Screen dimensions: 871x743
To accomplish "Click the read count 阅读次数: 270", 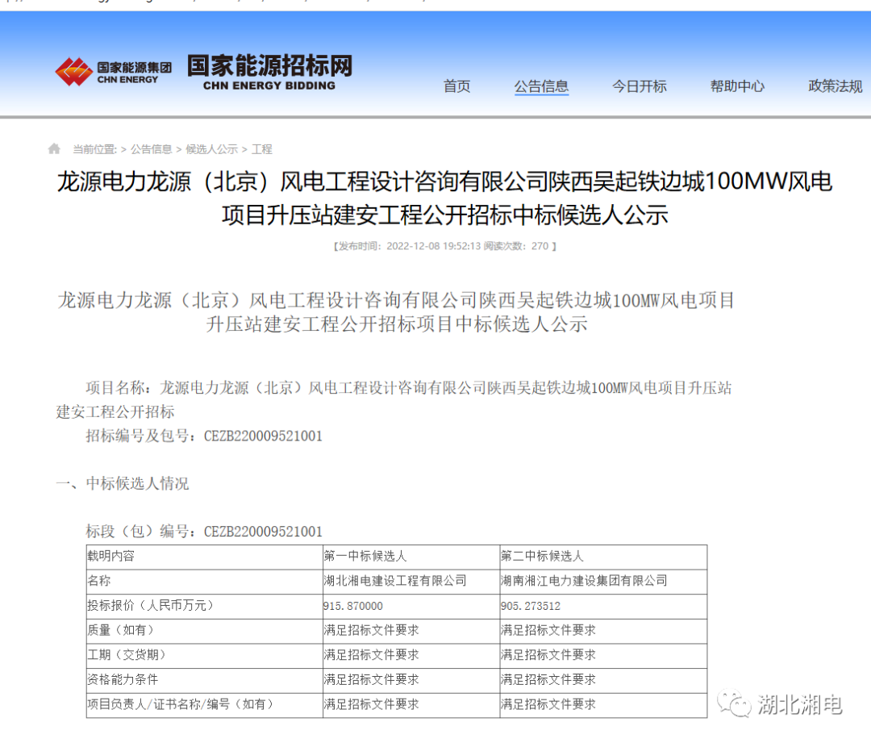I will click(x=516, y=246).
